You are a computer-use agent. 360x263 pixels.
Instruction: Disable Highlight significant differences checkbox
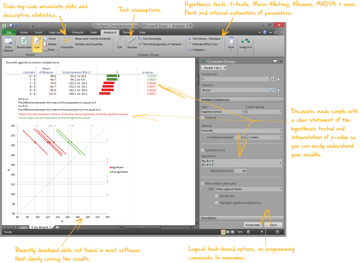point(217,203)
